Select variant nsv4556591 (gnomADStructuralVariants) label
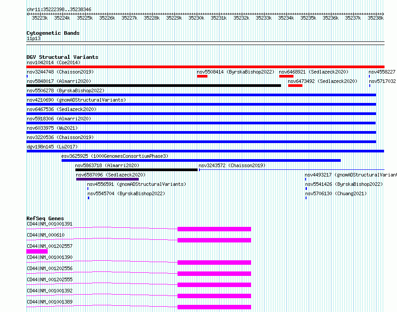397x312 pixels. click(x=136, y=184)
